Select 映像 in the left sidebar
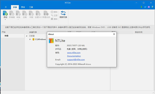Image resolution: width=155 pixels, height=94 pixels. (x=13, y=36)
